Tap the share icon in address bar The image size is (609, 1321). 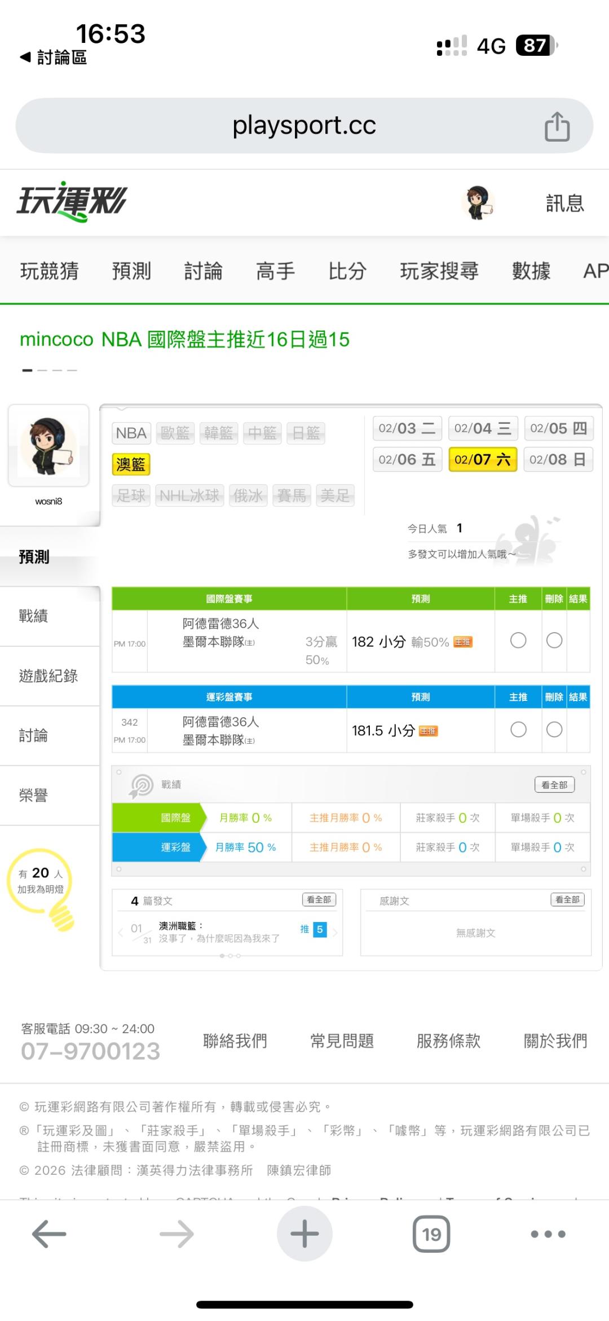tap(557, 126)
